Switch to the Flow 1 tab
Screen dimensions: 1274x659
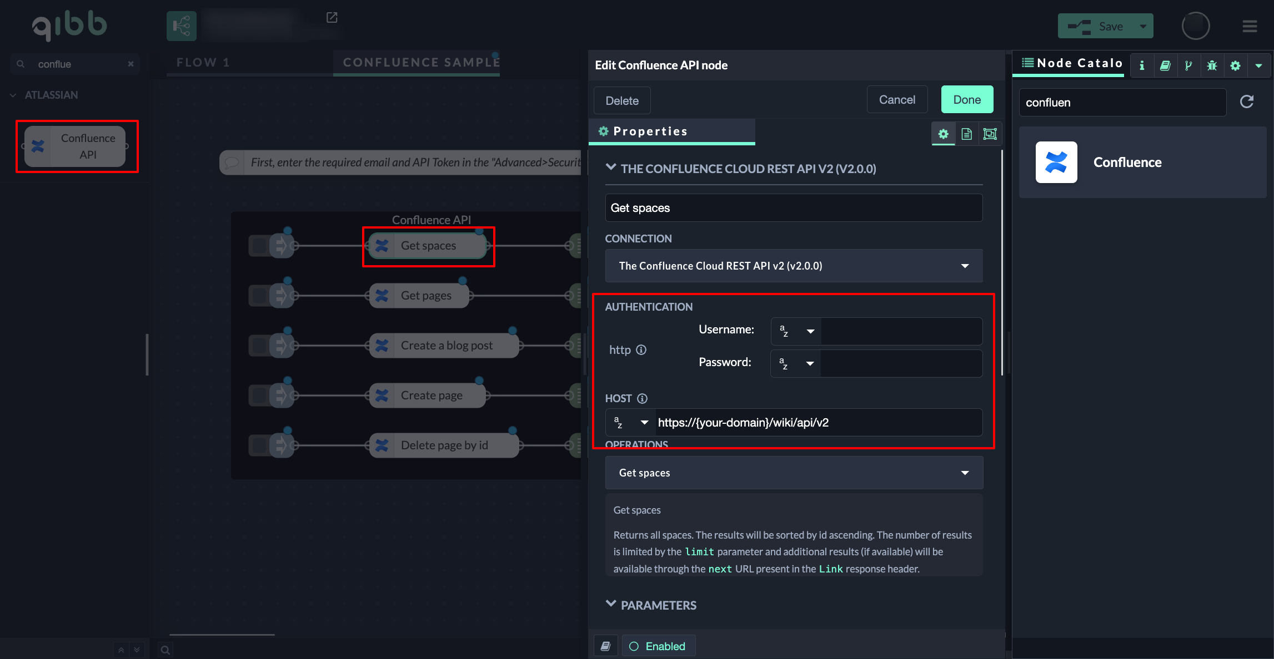click(203, 62)
